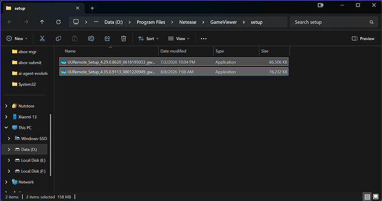
Task: Expand the Local Disk (F:) node
Action: pos(9,171)
